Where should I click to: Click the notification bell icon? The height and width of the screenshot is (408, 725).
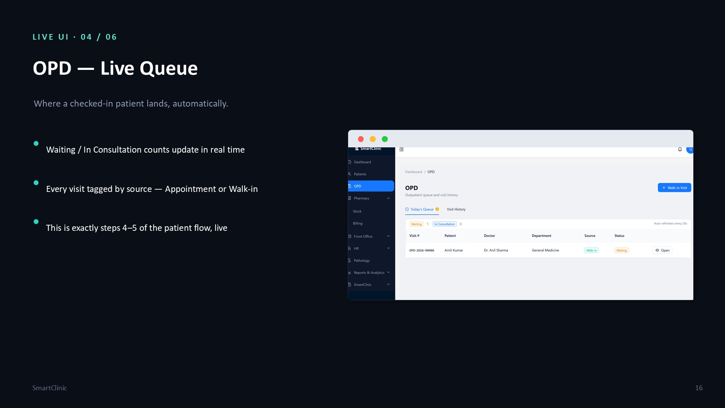click(680, 149)
